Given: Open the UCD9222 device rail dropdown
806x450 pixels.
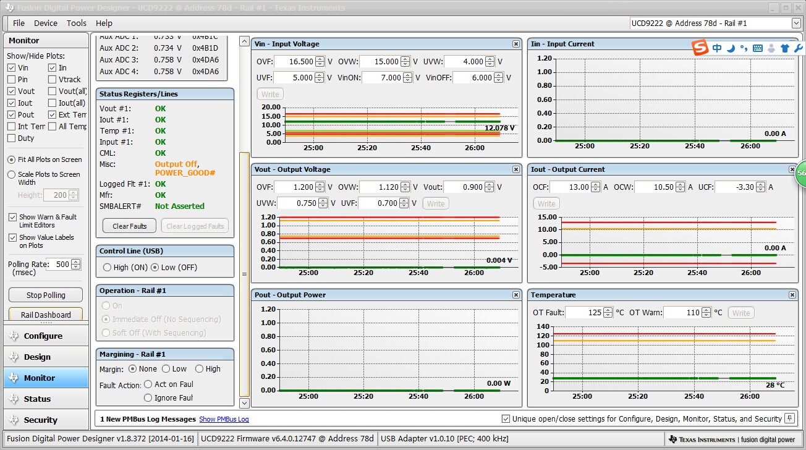Looking at the screenshot, I should pyautogui.click(x=796, y=23).
